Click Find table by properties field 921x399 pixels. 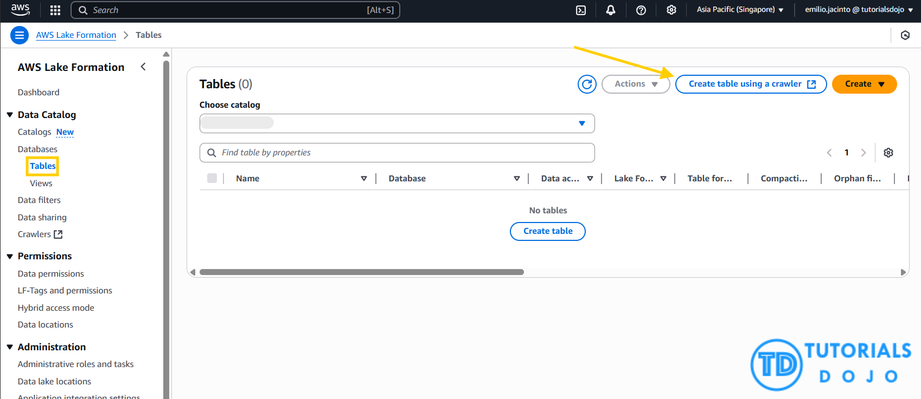(x=397, y=153)
